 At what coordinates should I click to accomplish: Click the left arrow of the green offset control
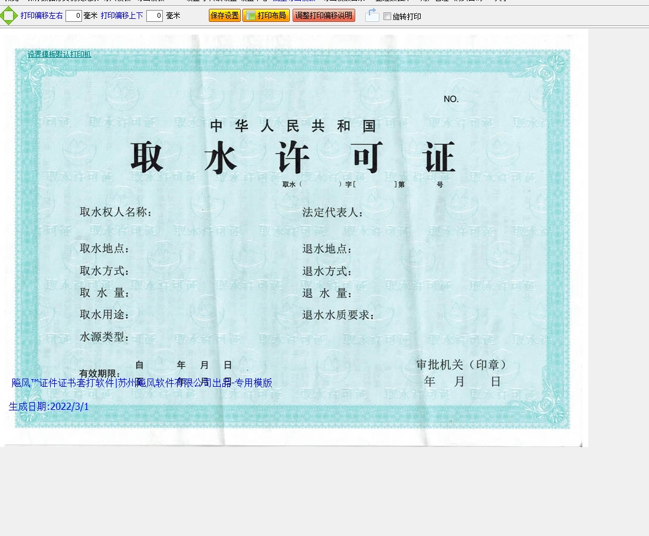coord(2,16)
